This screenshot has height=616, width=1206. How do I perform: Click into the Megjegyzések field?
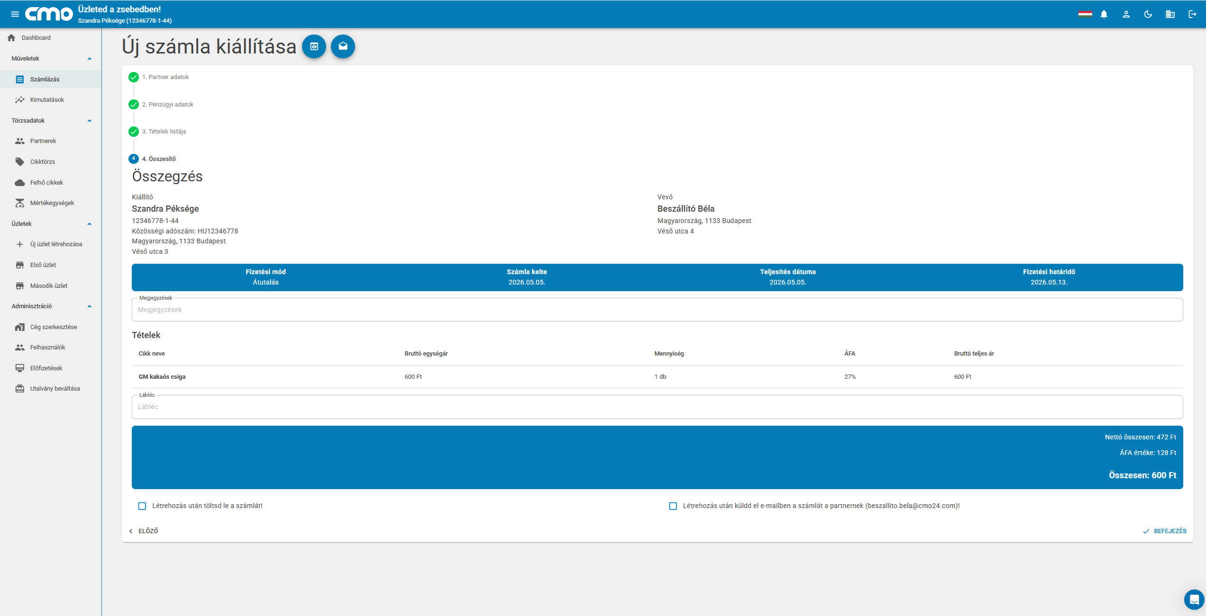(x=657, y=310)
